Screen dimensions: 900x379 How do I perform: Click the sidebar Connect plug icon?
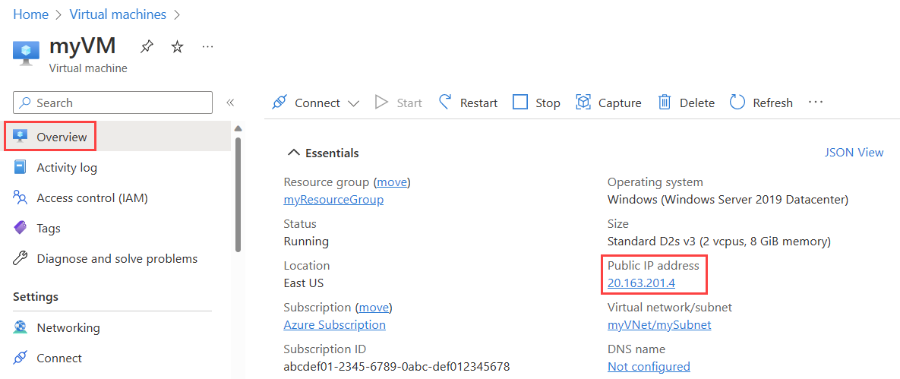point(20,358)
